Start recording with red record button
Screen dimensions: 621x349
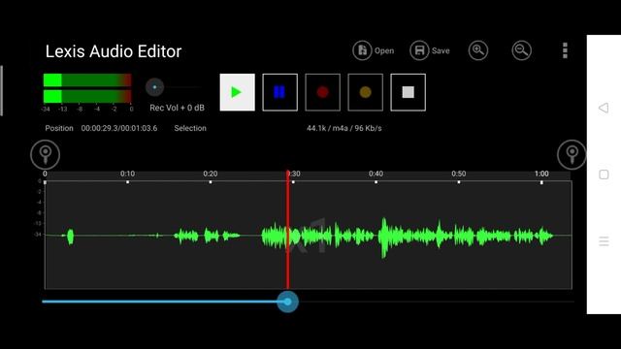click(x=322, y=92)
